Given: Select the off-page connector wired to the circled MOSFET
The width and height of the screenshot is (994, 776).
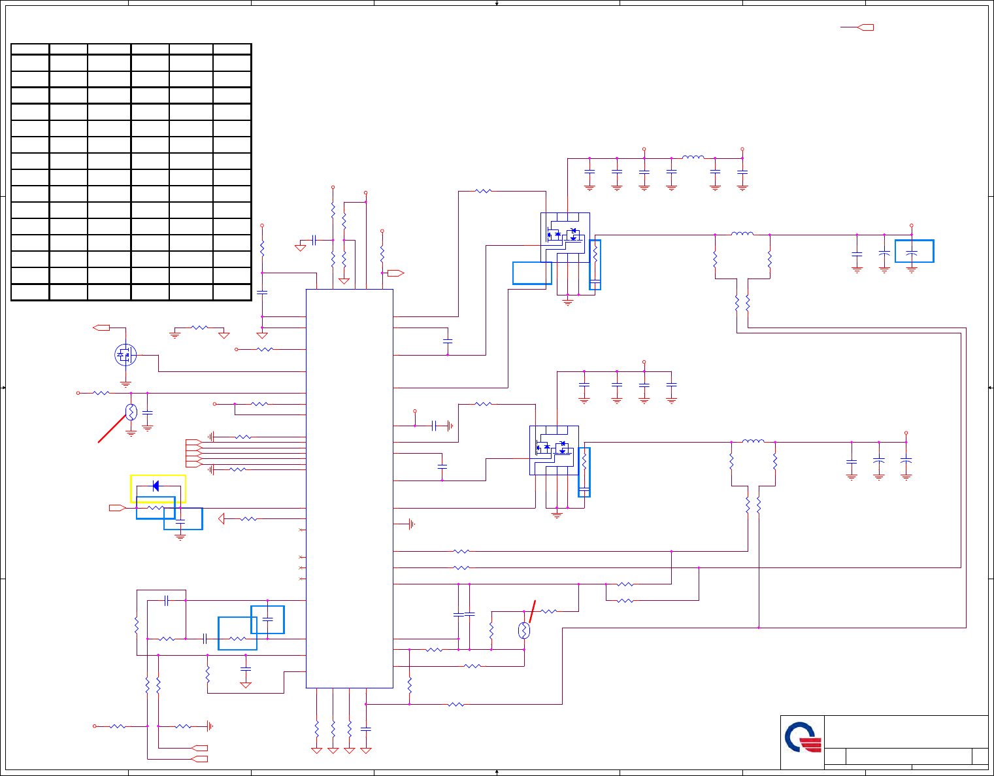Looking at the screenshot, I should (x=101, y=327).
